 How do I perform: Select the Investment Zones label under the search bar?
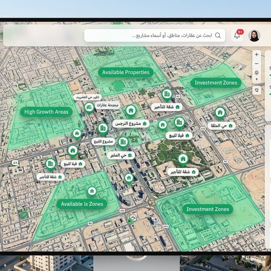pos(216,82)
